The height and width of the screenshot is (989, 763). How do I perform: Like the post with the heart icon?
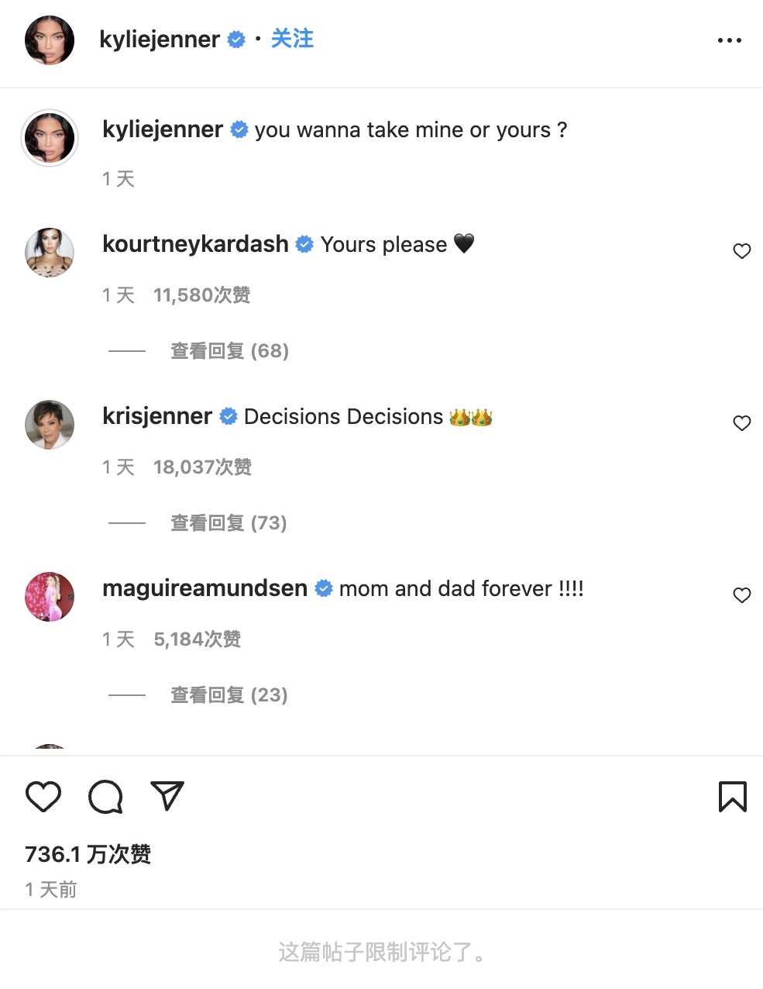[x=43, y=797]
